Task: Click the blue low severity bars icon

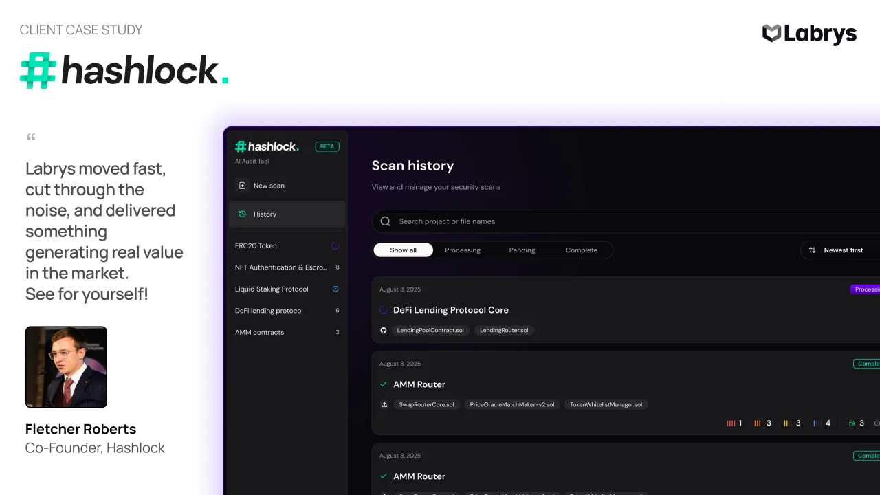Action: point(816,423)
